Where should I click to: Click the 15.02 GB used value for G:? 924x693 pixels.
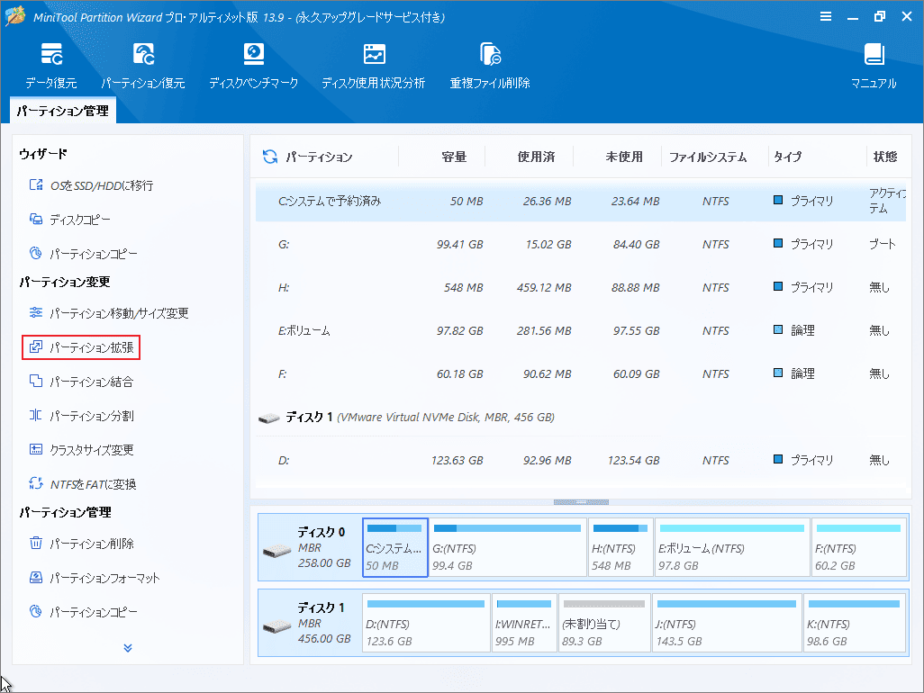pyautogui.click(x=548, y=244)
